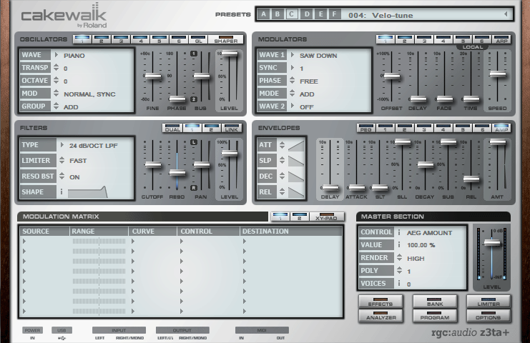
Task: Click oscillator bus 1 marker
Action: pos(194,54)
